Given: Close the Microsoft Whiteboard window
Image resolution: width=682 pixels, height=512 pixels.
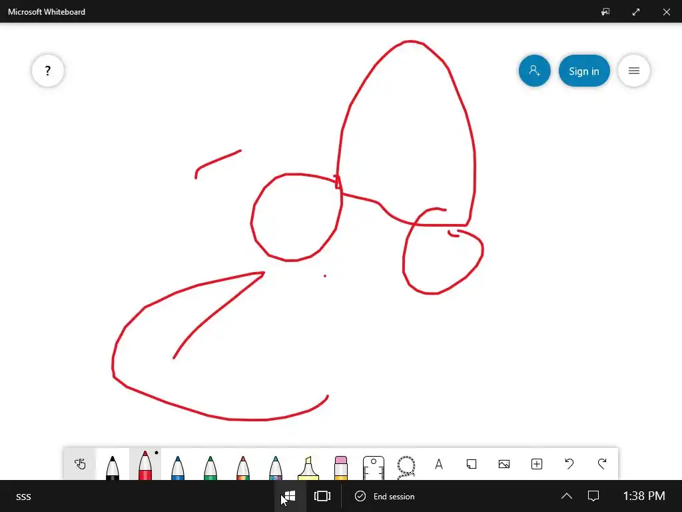Looking at the screenshot, I should [x=666, y=12].
